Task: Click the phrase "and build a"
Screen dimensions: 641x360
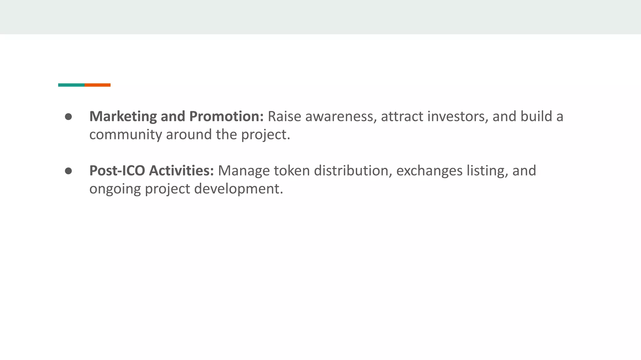Action: [528, 116]
